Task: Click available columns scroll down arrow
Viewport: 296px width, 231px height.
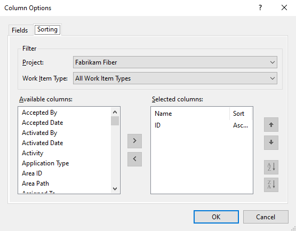Action: click(115, 188)
